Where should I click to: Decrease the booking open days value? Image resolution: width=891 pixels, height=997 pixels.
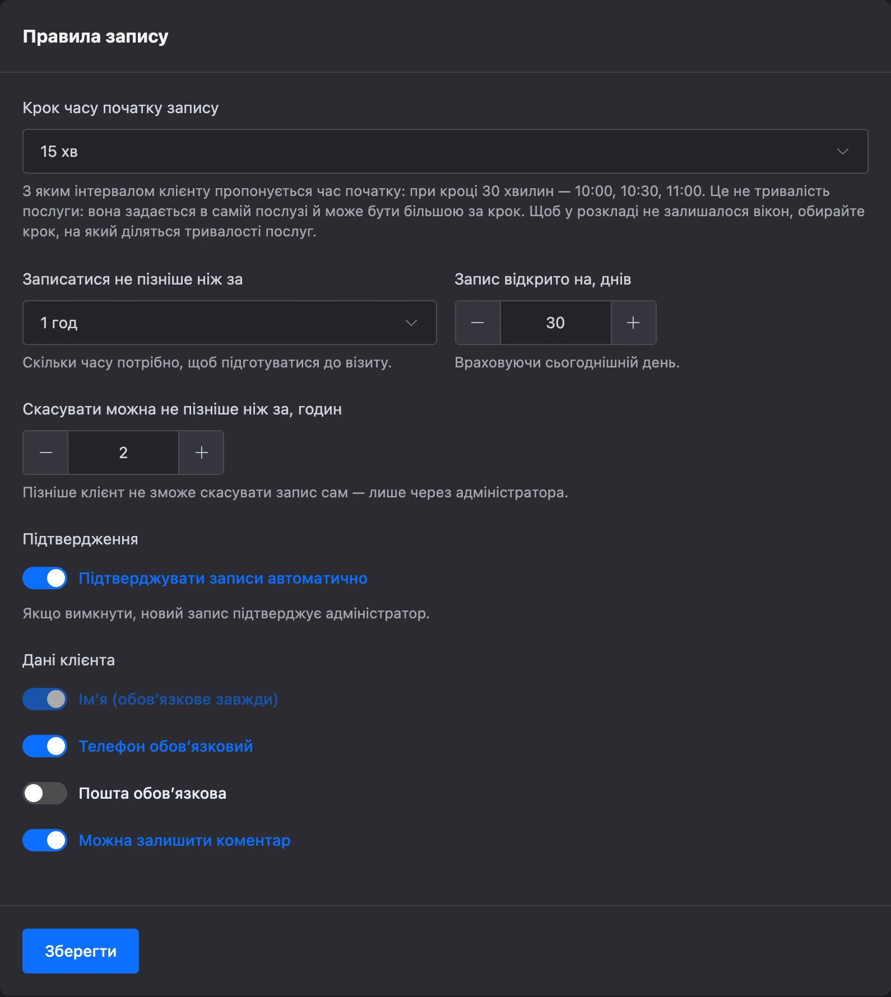pyautogui.click(x=477, y=323)
